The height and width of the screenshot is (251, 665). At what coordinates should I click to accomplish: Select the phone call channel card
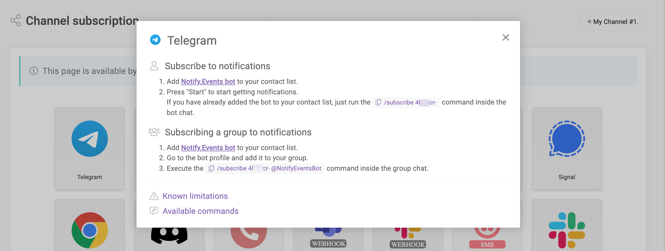(x=249, y=239)
